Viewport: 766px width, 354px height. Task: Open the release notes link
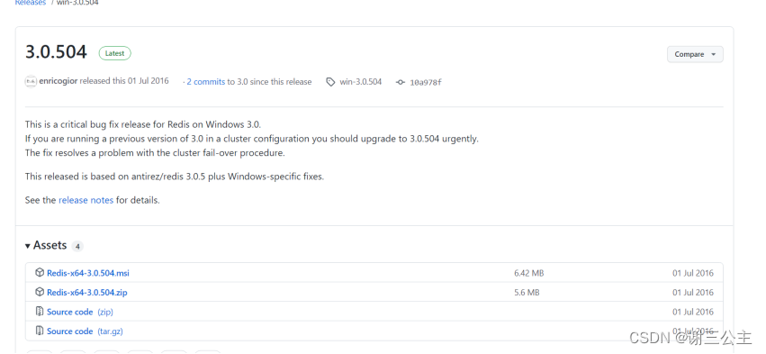coord(86,200)
